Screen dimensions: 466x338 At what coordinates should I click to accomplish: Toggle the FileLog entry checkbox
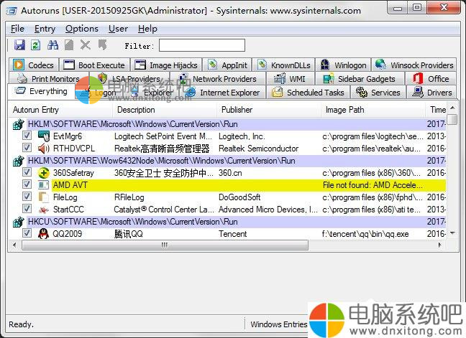27,197
